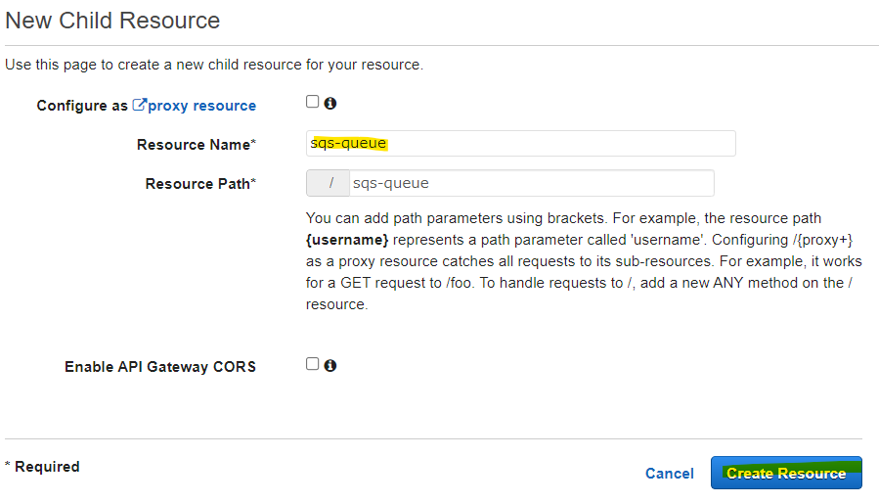The height and width of the screenshot is (503, 879).
Task: Click the bold {username} example text
Action: pos(347,240)
